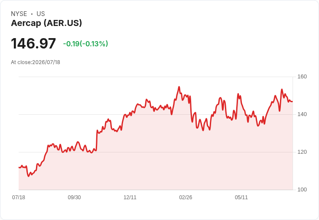319x220 pixels.
Task: Click the US market label
Action: (41, 14)
